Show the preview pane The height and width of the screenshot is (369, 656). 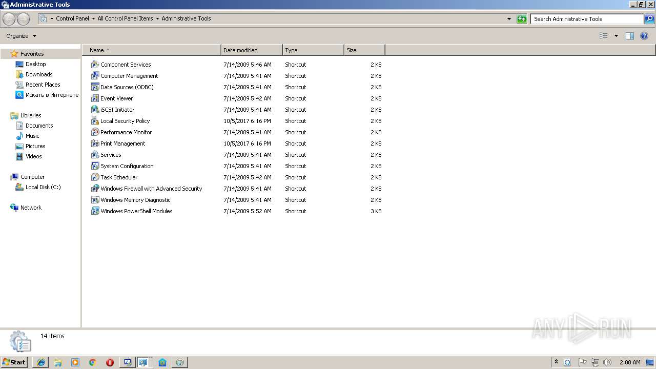630,36
